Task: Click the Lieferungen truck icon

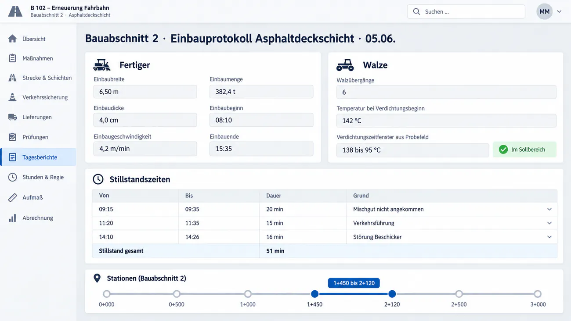Action: 12,117
